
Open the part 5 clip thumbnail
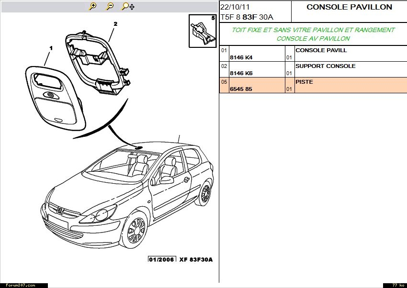(202, 32)
